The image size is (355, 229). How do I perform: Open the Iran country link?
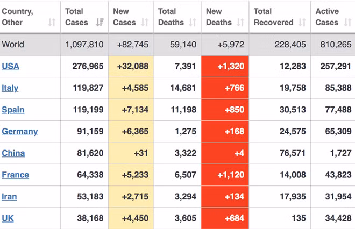pos(9,197)
